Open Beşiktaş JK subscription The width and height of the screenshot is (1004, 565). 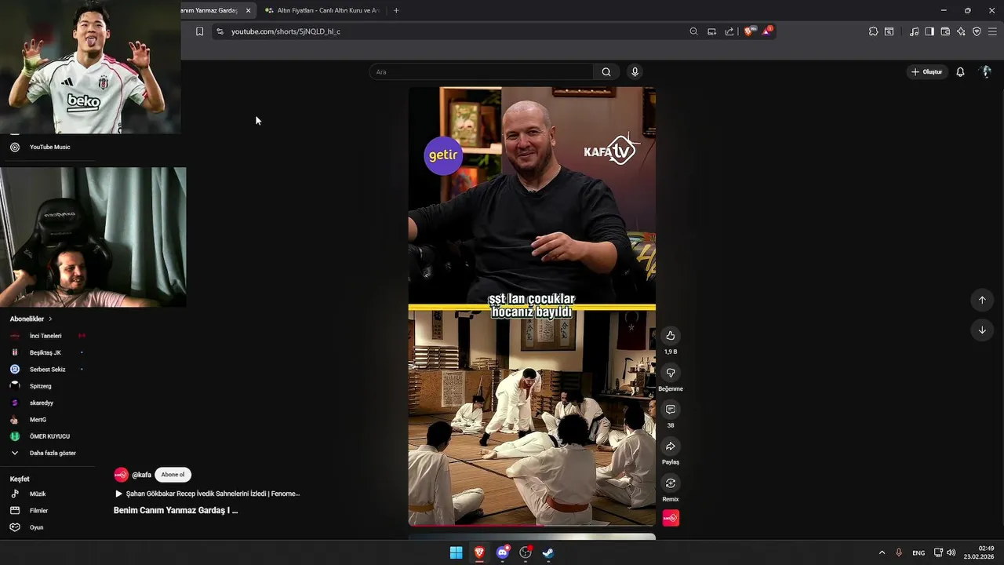pyautogui.click(x=45, y=352)
